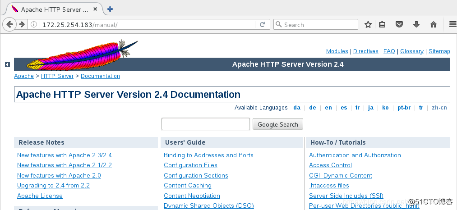Follow the HTTP Server breadcrumb link
This screenshot has height=210, width=457.
pyautogui.click(x=57, y=76)
